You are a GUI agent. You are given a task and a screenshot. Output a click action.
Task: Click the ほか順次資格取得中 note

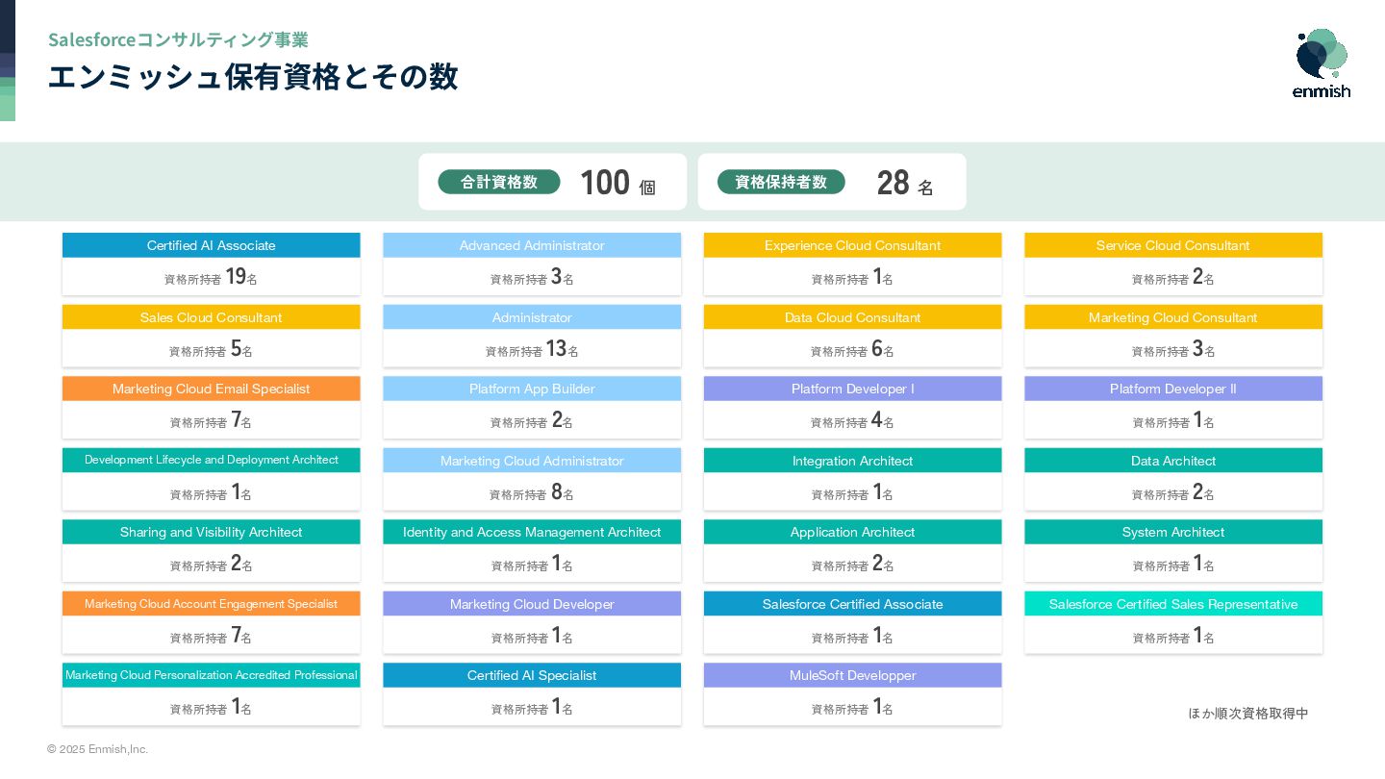[x=1248, y=713]
